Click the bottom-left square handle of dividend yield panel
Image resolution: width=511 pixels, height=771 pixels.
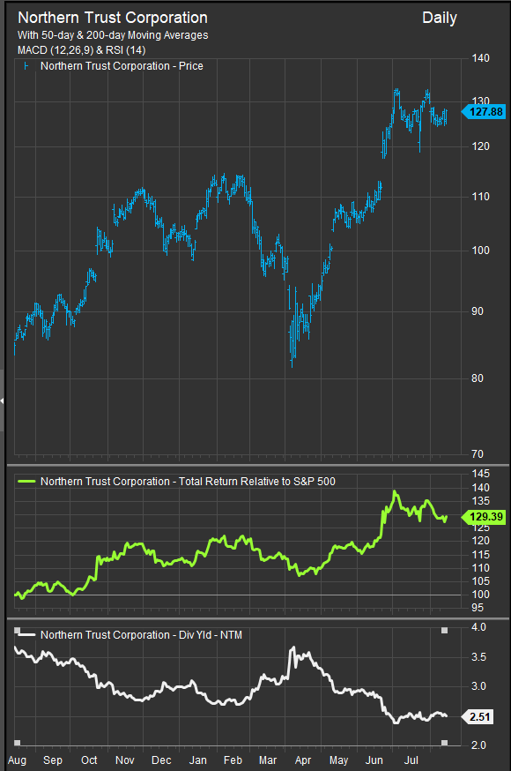(18, 743)
